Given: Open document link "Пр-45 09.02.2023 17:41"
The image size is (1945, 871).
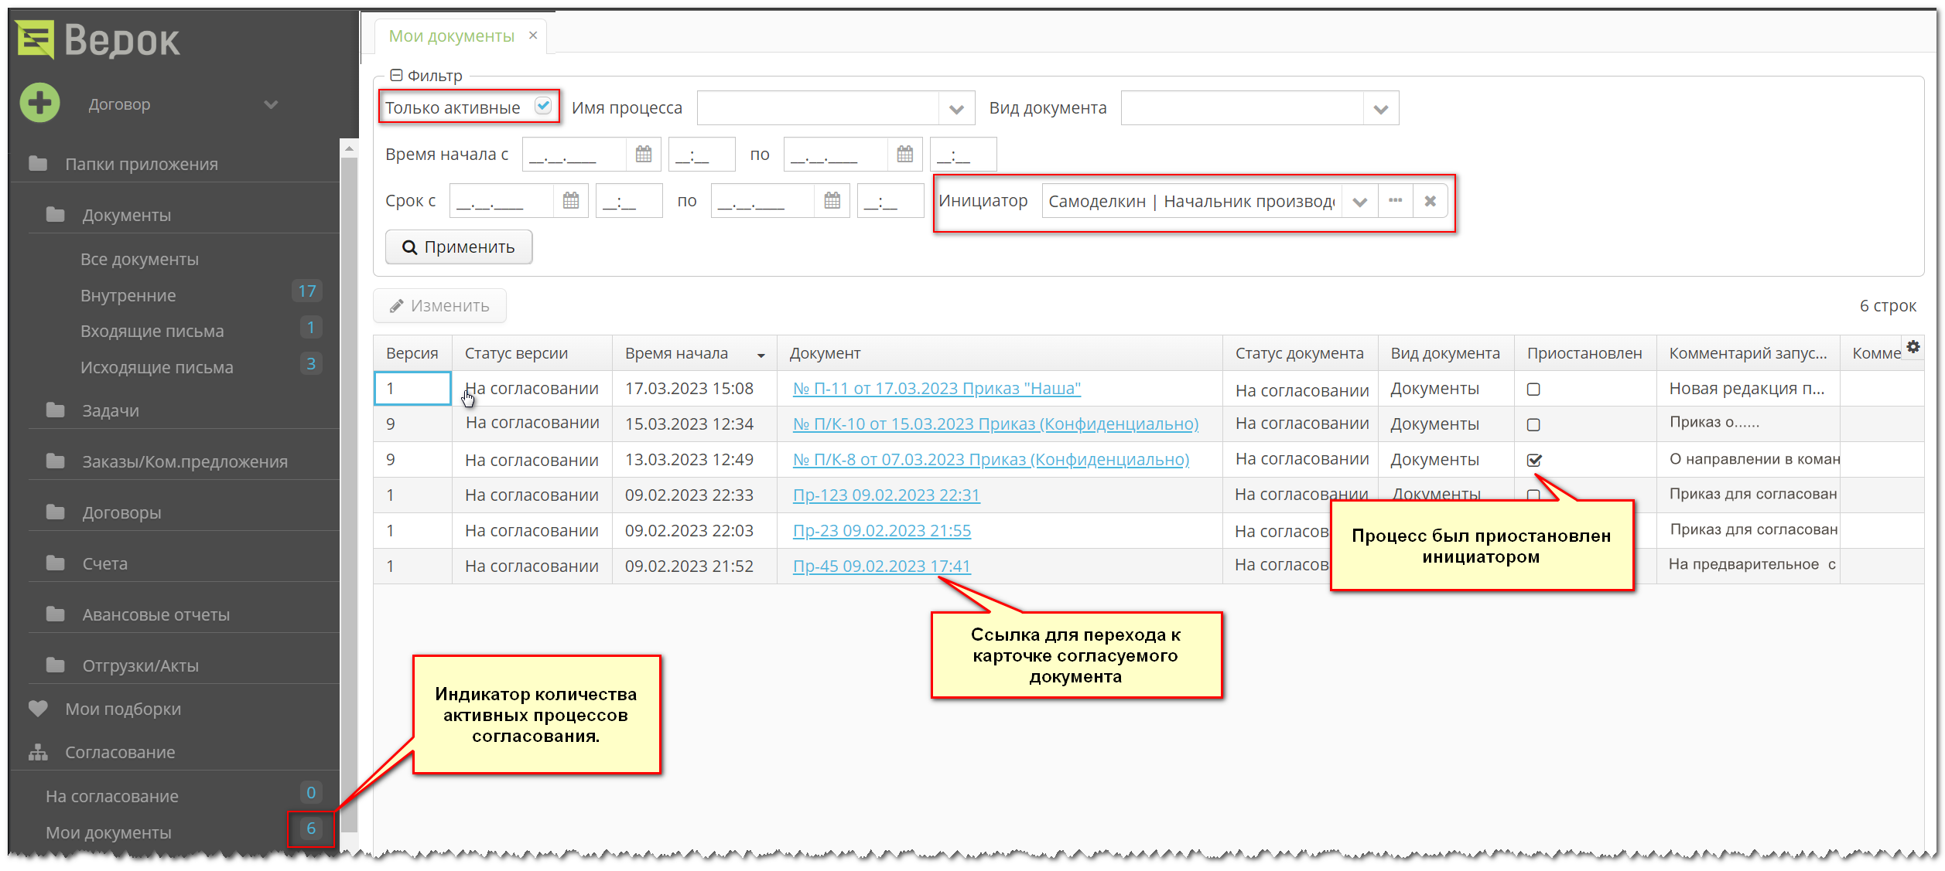Looking at the screenshot, I should coord(882,565).
